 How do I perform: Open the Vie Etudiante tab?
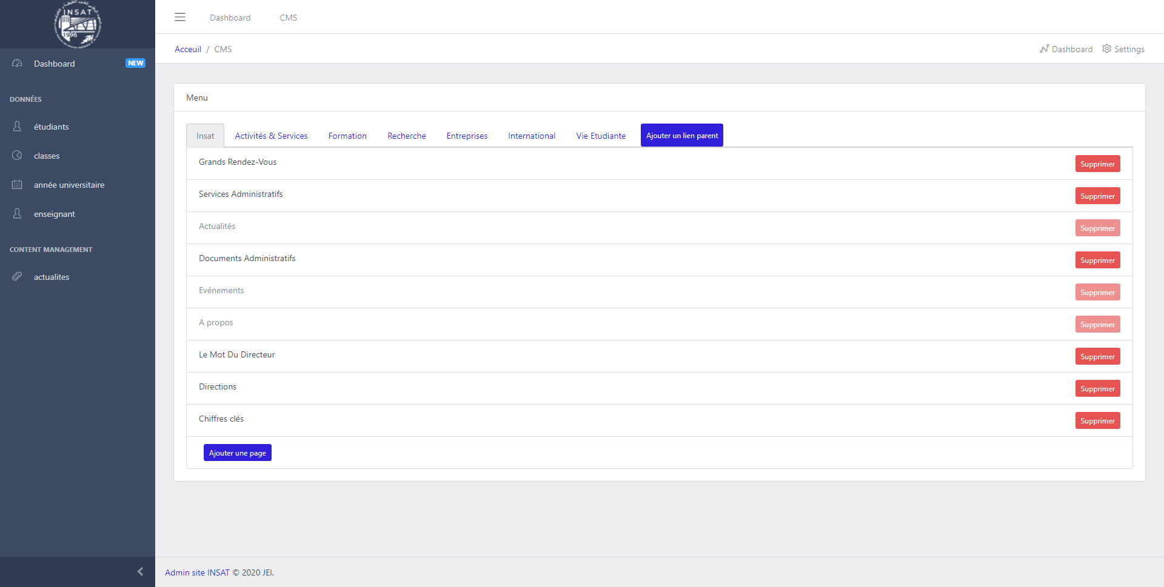tap(601, 136)
